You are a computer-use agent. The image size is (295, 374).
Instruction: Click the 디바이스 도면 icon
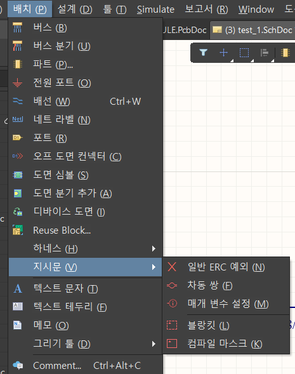[x=17, y=211]
